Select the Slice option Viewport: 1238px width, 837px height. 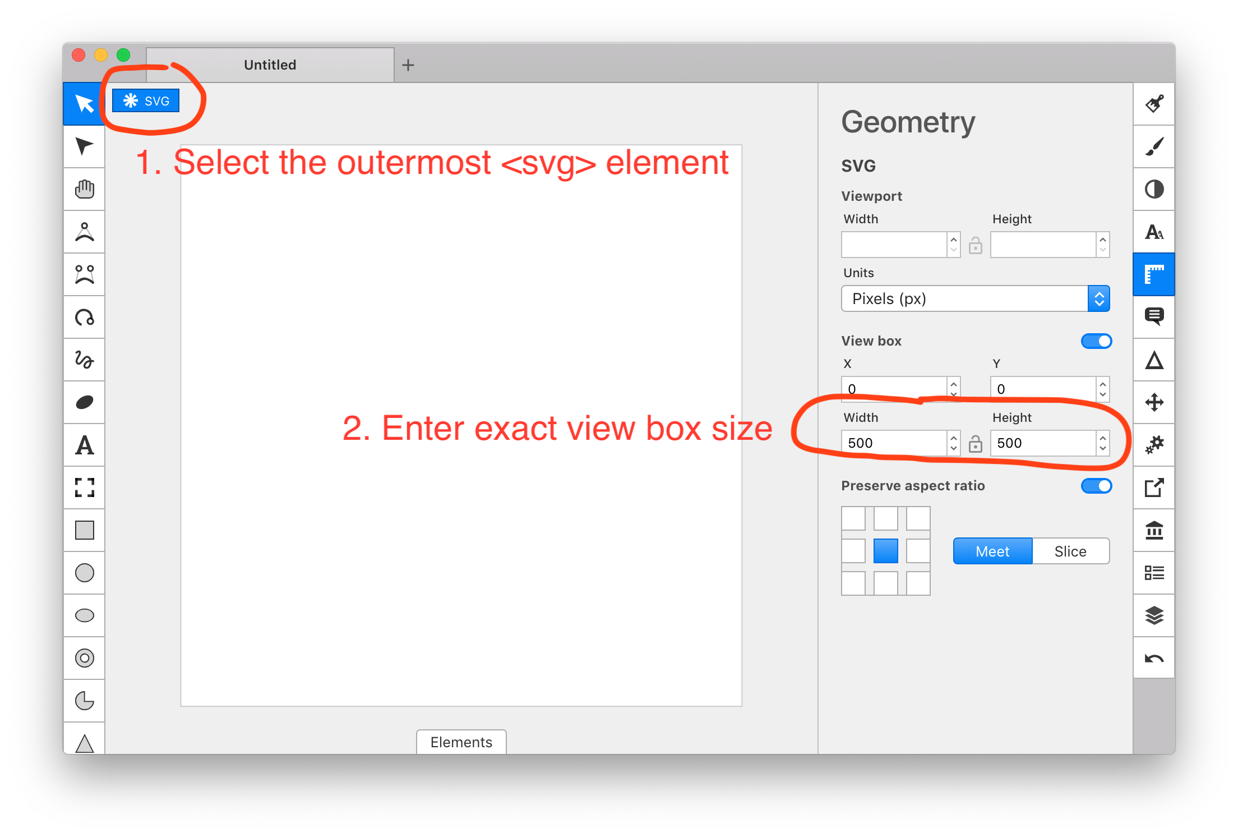click(x=1070, y=551)
